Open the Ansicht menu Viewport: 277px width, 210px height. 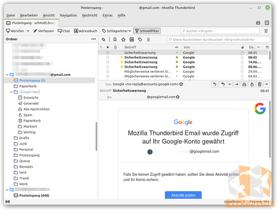pos(49,15)
